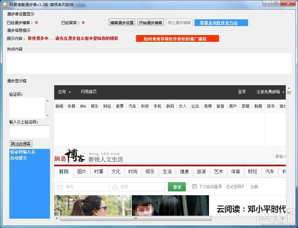Open 忘记密码? link
This screenshot has height=228, width=298.
coord(235,187)
